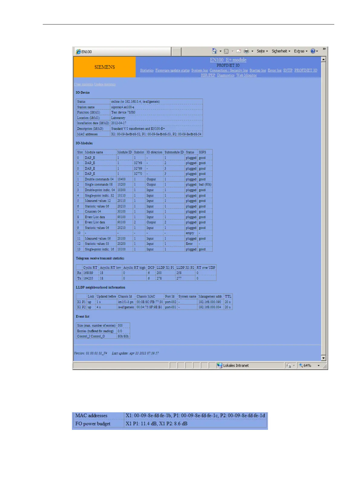This screenshot has height=480, width=360.
Task: Click the 'Error' status in slot 12 row
Action: coord(189,244)
